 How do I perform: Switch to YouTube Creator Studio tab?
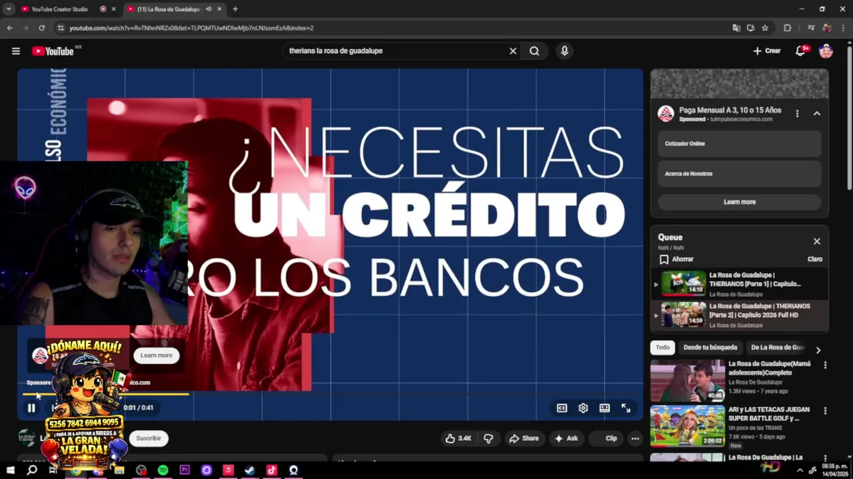click(60, 9)
